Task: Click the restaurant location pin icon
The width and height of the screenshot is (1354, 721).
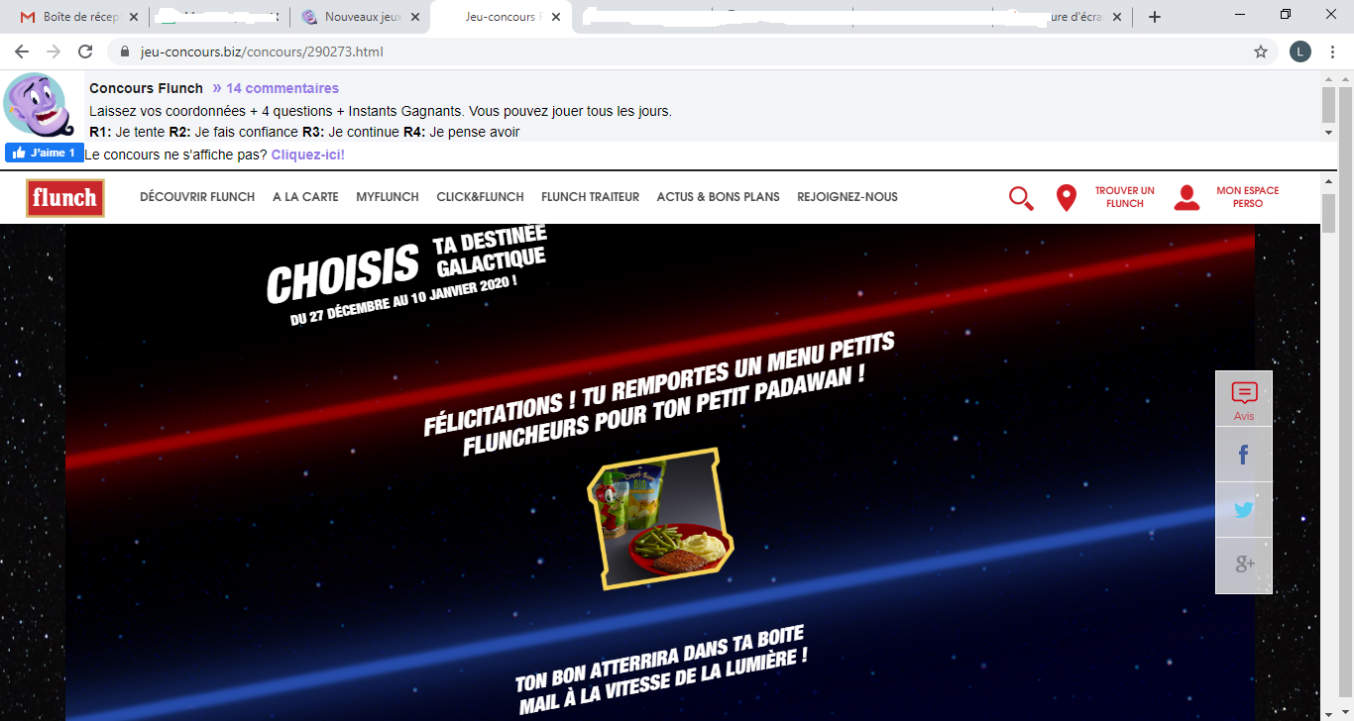Action: (1067, 198)
